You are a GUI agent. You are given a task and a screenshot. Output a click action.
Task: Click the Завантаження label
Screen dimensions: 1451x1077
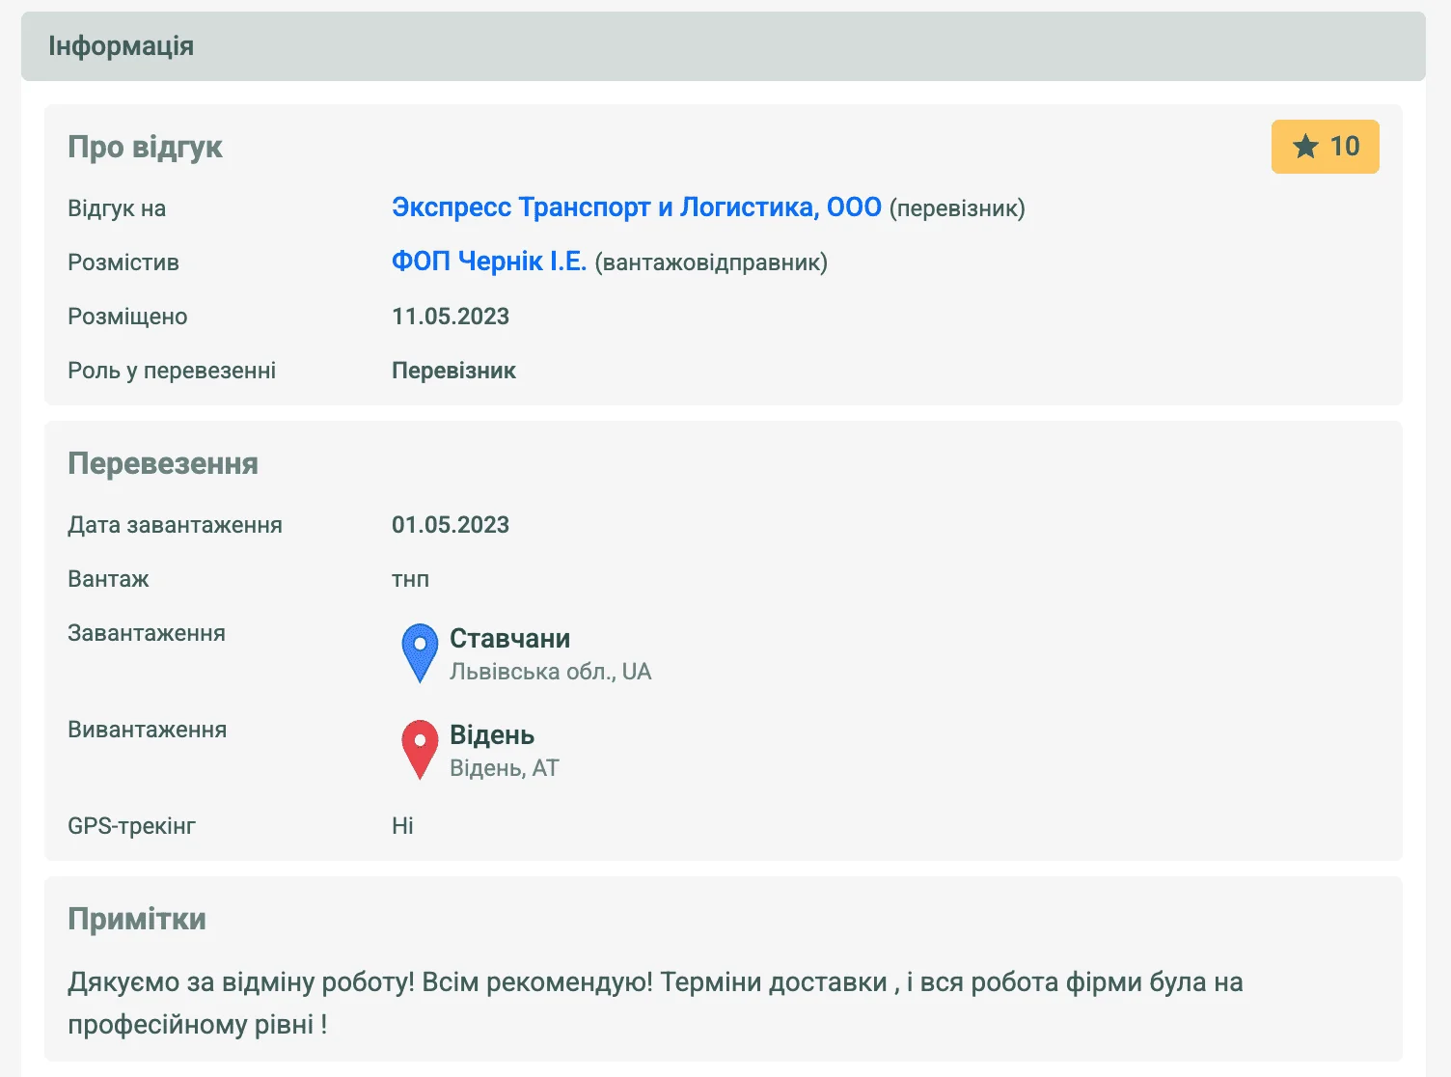147,633
